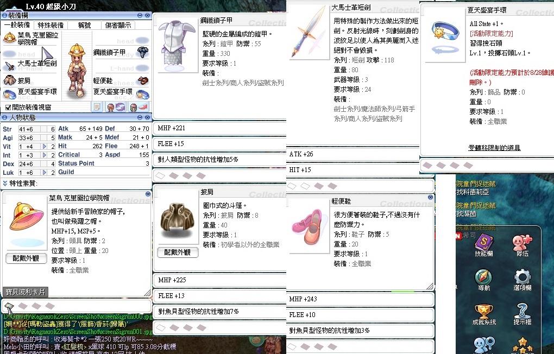Image resolution: width=554 pixels, height=354 pixels.
Task: Open the 提示框 question mark icon
Action: point(522,311)
